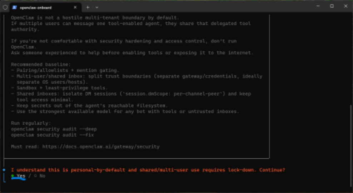This screenshot has height=193, width=353.
Task: Open a new terminal tab with plus
Action: tap(88, 7)
